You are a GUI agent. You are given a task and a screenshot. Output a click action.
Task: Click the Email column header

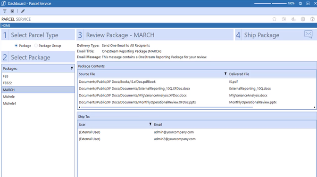(234, 125)
